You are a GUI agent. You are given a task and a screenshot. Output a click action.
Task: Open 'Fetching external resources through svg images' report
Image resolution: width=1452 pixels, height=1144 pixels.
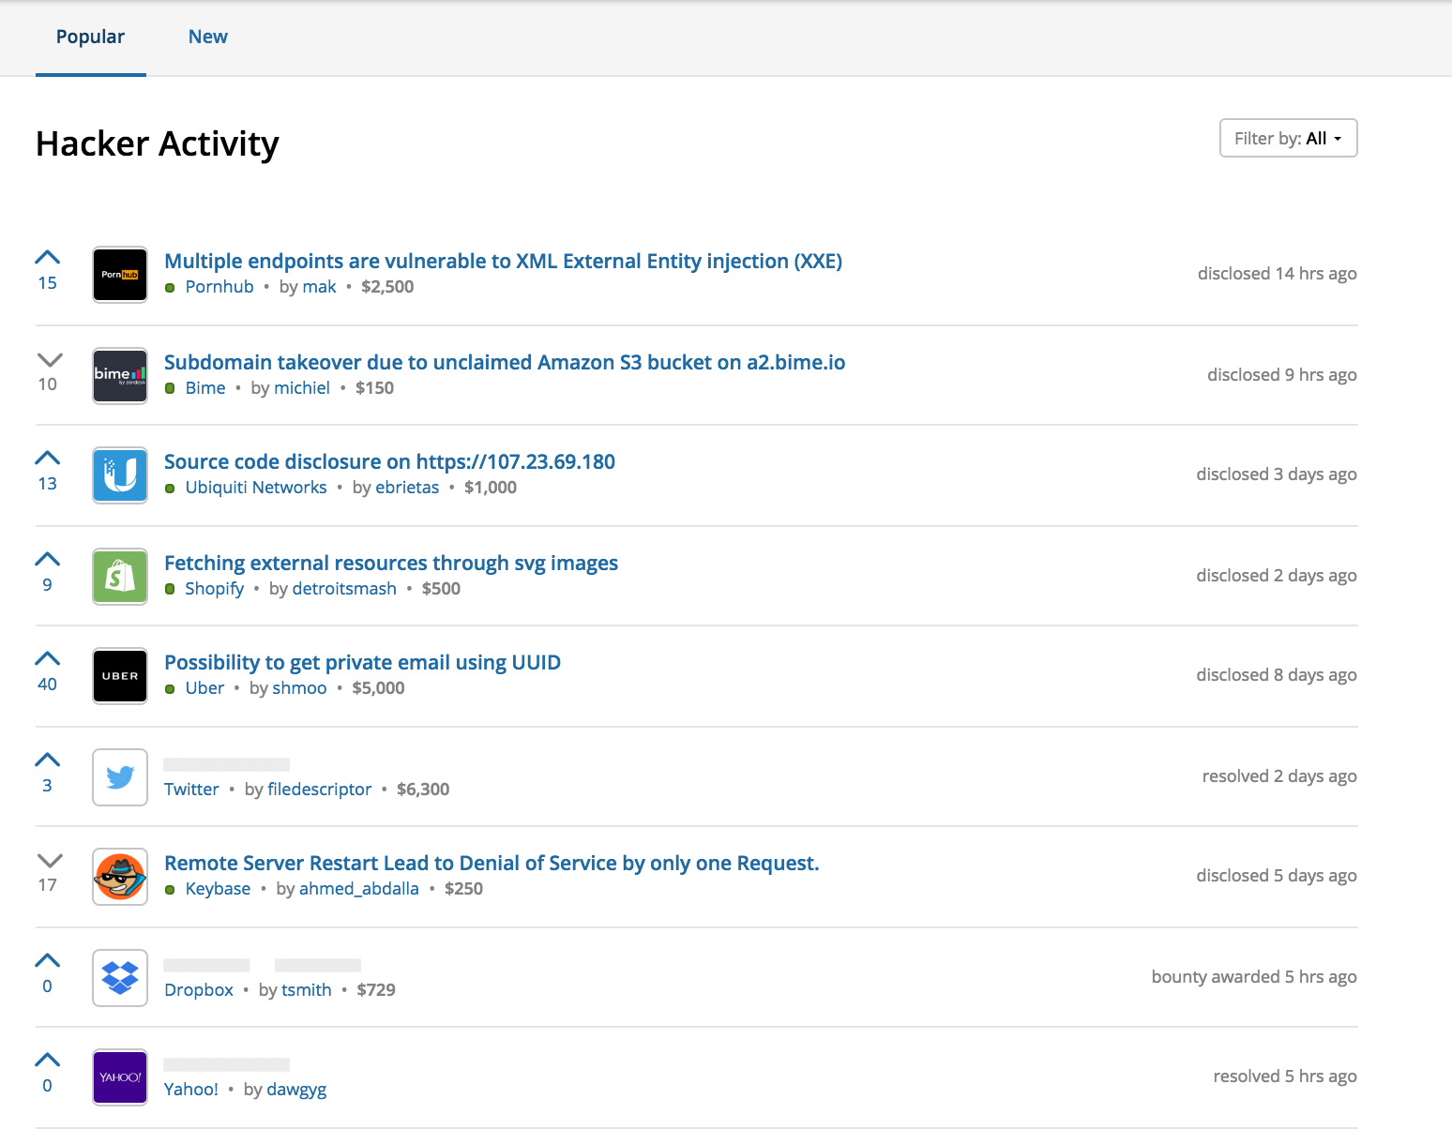pos(391,563)
